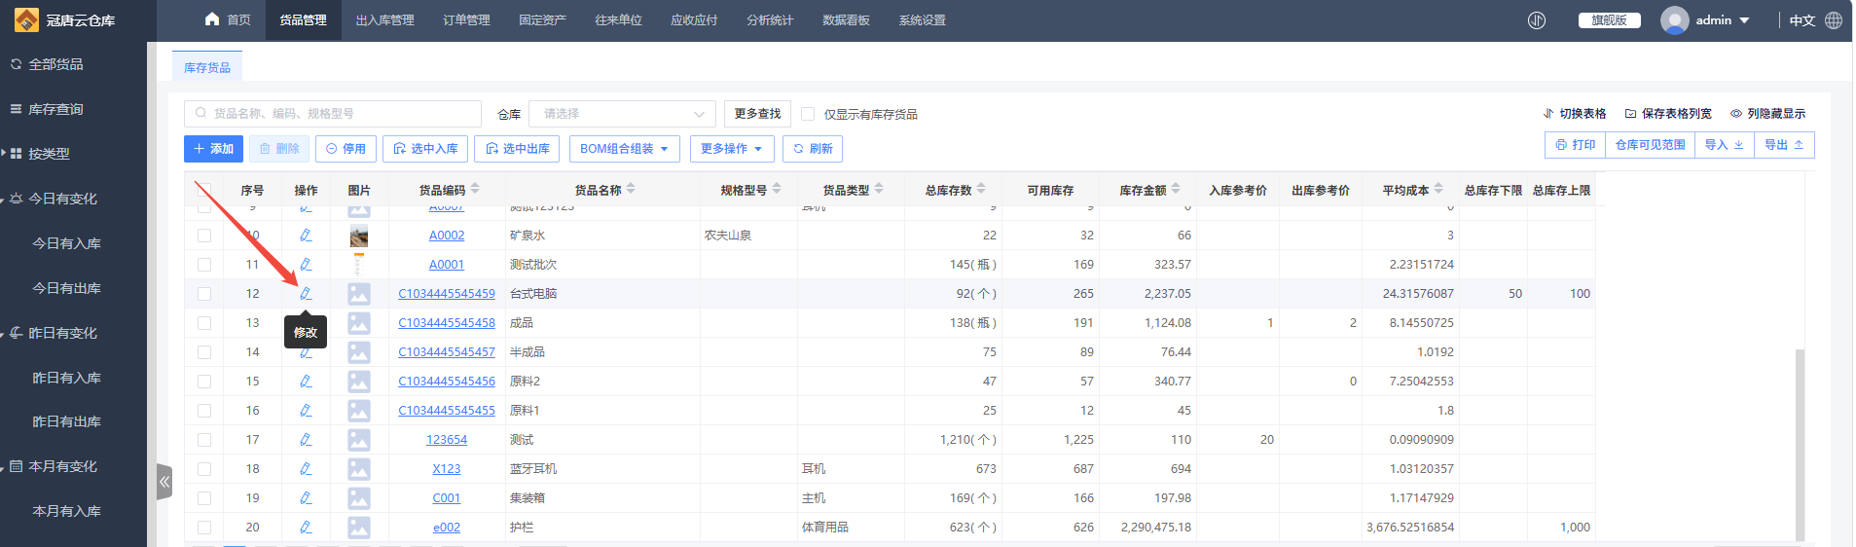This screenshot has width=1856, height=547.
Task: Select 库存查询 in the sidebar
Action: [55, 109]
